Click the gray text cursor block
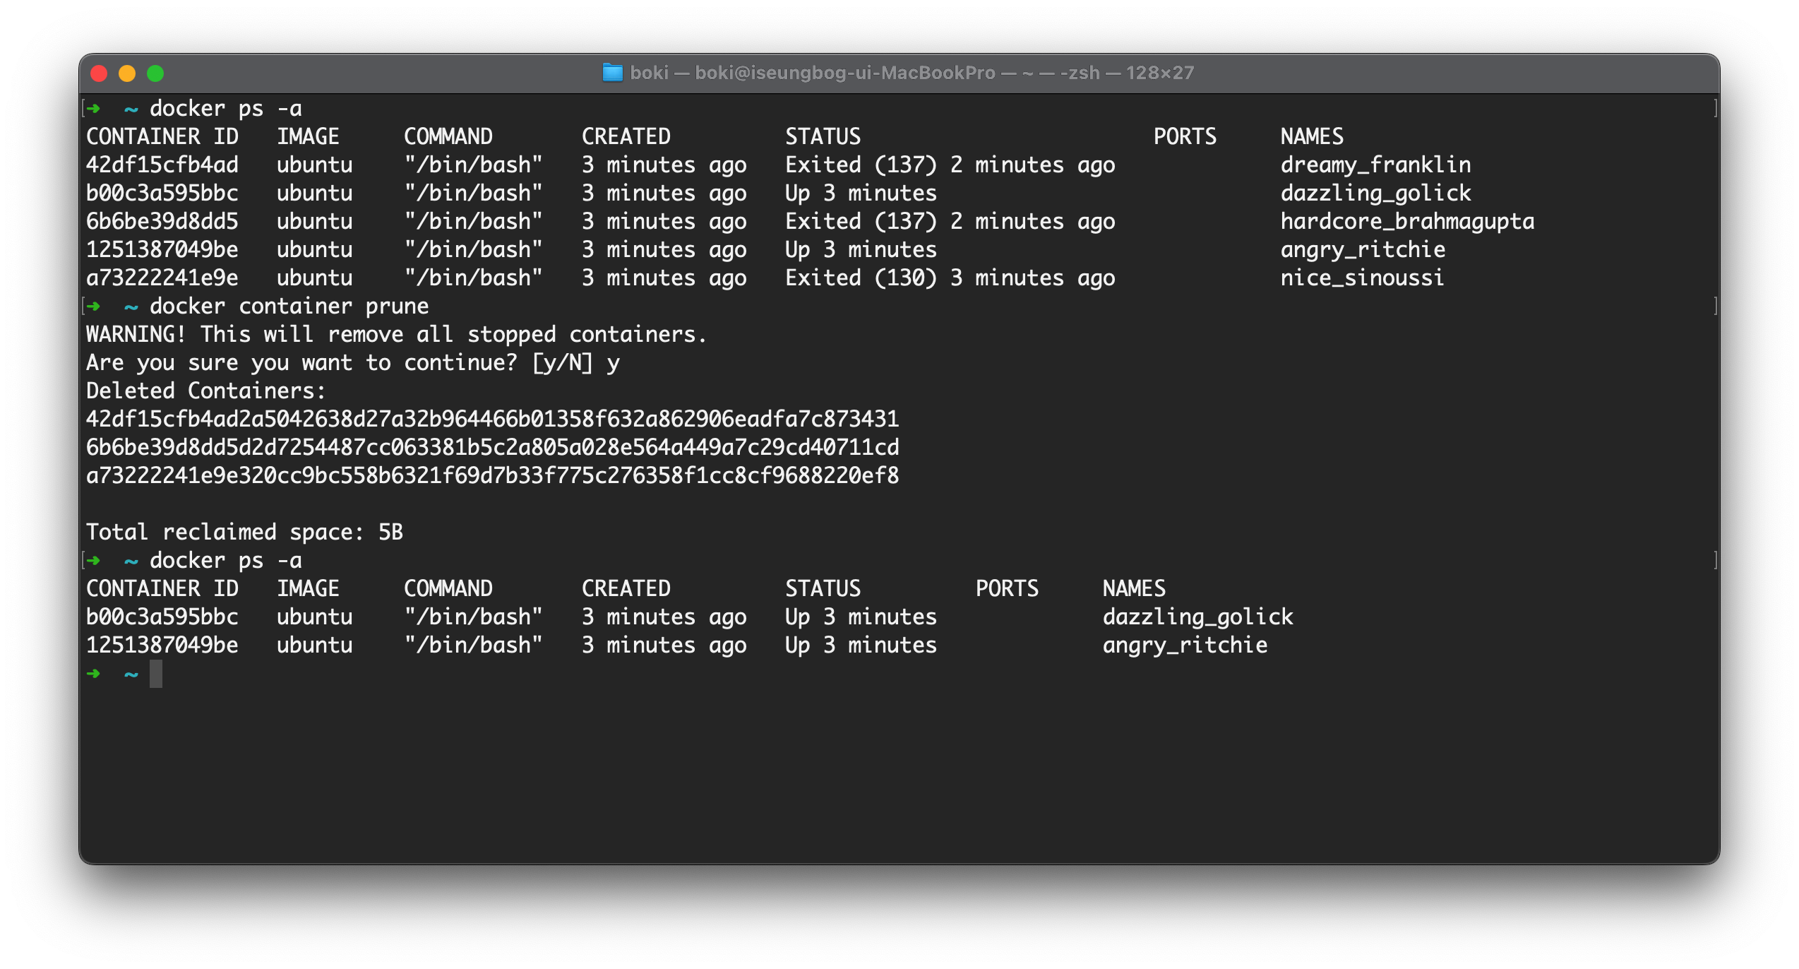The height and width of the screenshot is (969, 1799). click(x=156, y=674)
